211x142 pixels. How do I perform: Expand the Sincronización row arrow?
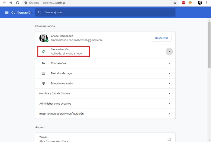pyautogui.click(x=169, y=52)
